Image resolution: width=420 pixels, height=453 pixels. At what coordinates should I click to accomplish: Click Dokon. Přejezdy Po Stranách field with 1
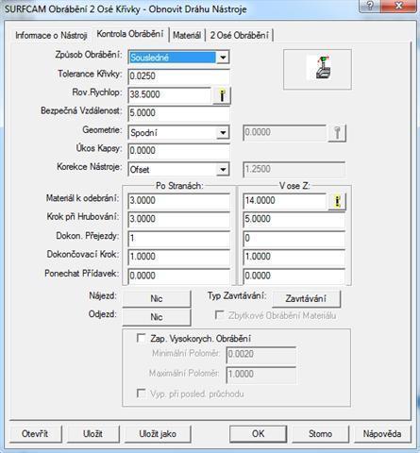178,239
